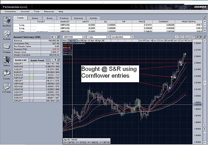Click second round zoom icon on chart toolbar
The height and width of the screenshot is (145, 208).
(201, 37)
